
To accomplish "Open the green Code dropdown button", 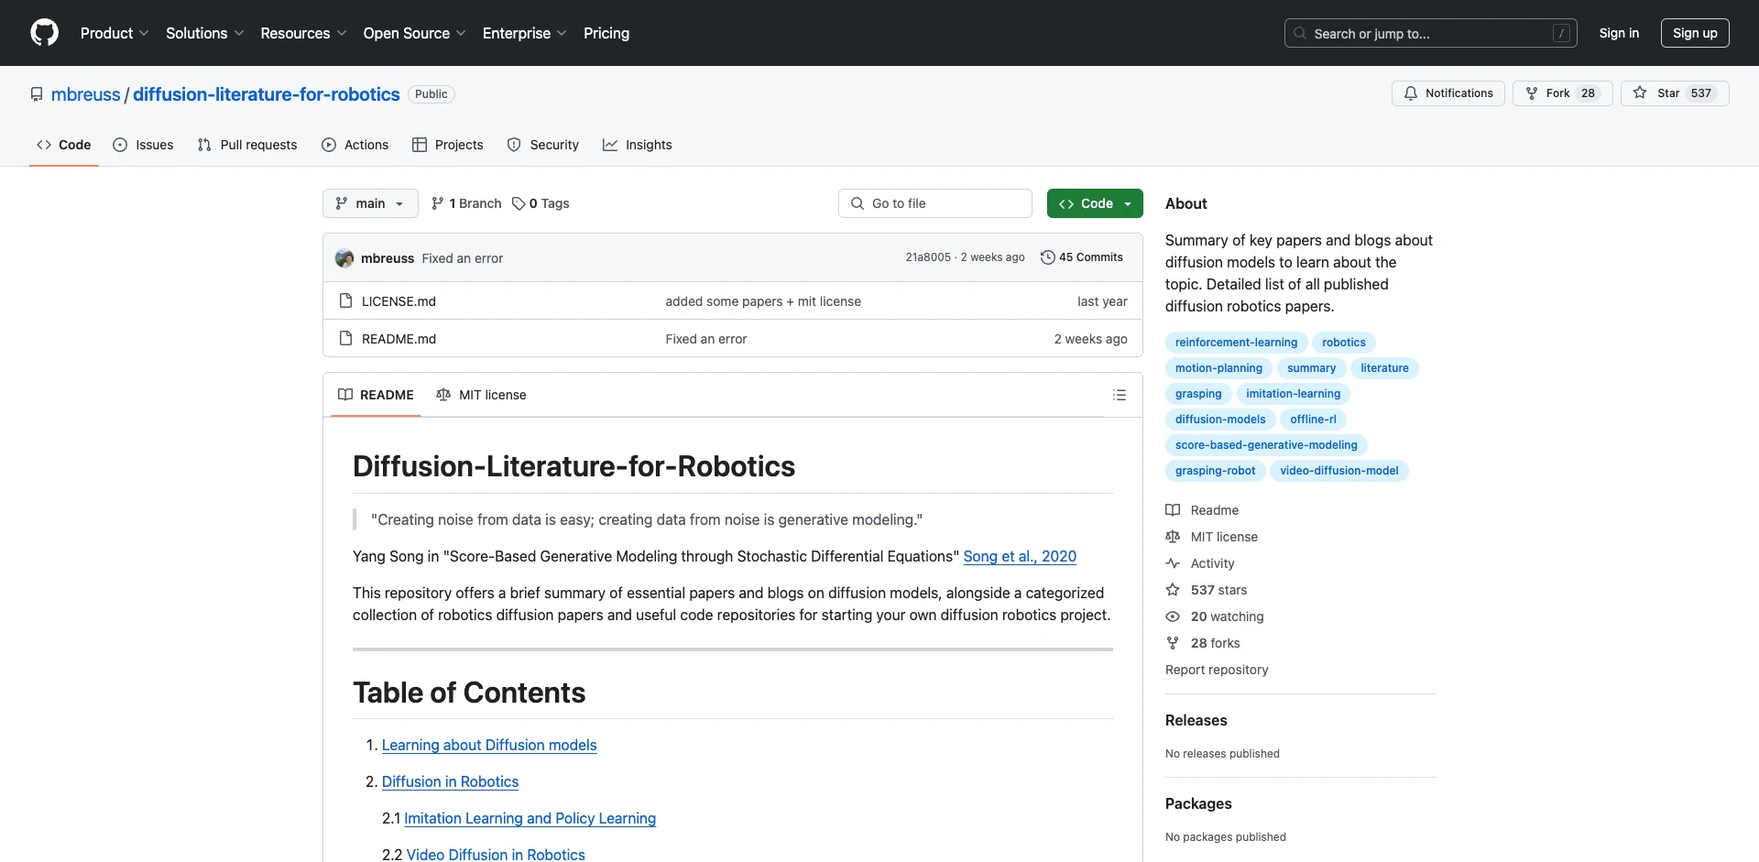I will click(x=1095, y=203).
